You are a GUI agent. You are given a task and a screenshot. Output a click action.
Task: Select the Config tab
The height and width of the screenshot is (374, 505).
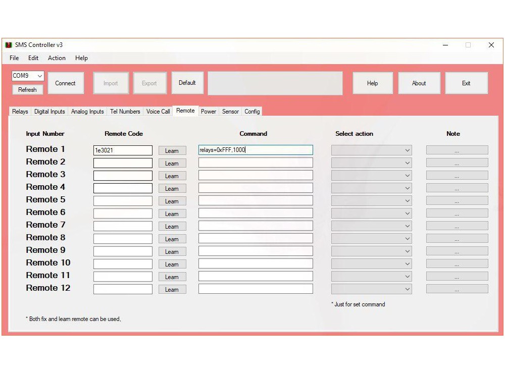[252, 112]
